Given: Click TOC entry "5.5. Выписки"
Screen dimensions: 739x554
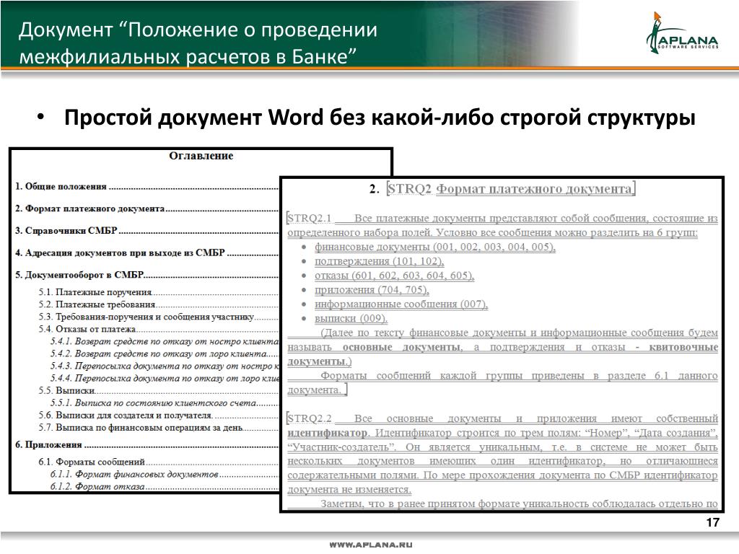Looking at the screenshot, I should 158,390.
